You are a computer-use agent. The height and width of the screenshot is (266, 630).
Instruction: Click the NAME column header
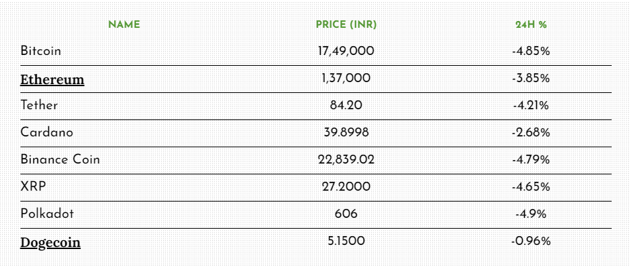click(124, 24)
